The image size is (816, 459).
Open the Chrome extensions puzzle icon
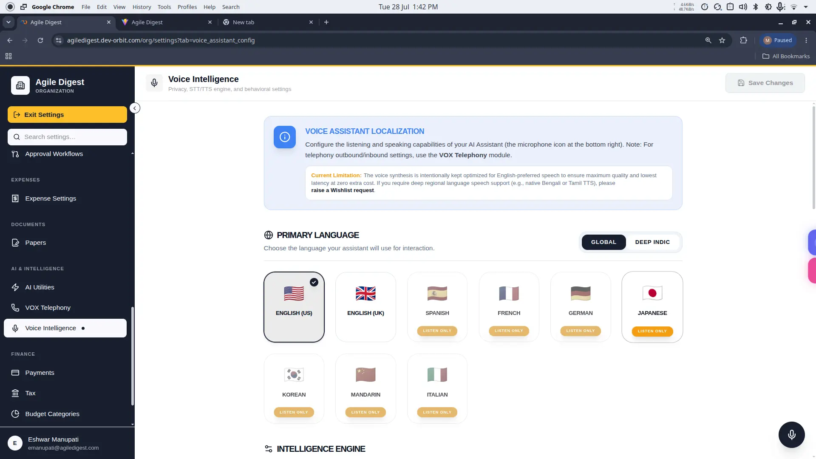pos(743,40)
